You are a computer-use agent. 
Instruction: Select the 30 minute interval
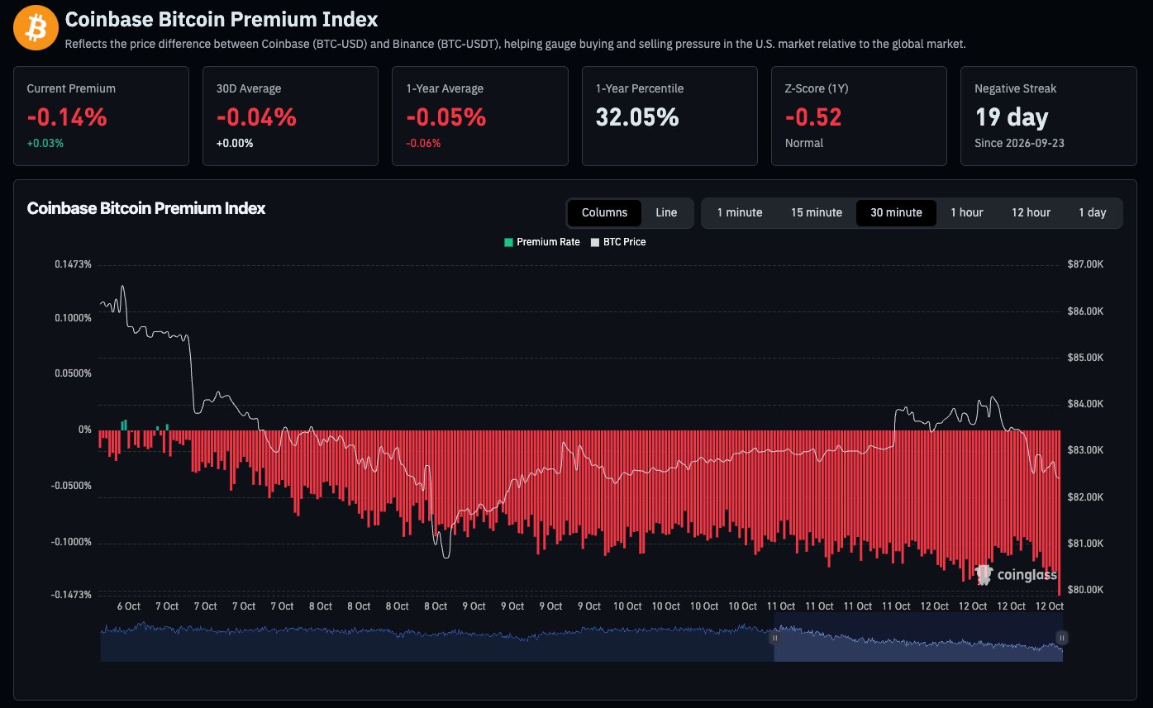pos(896,212)
